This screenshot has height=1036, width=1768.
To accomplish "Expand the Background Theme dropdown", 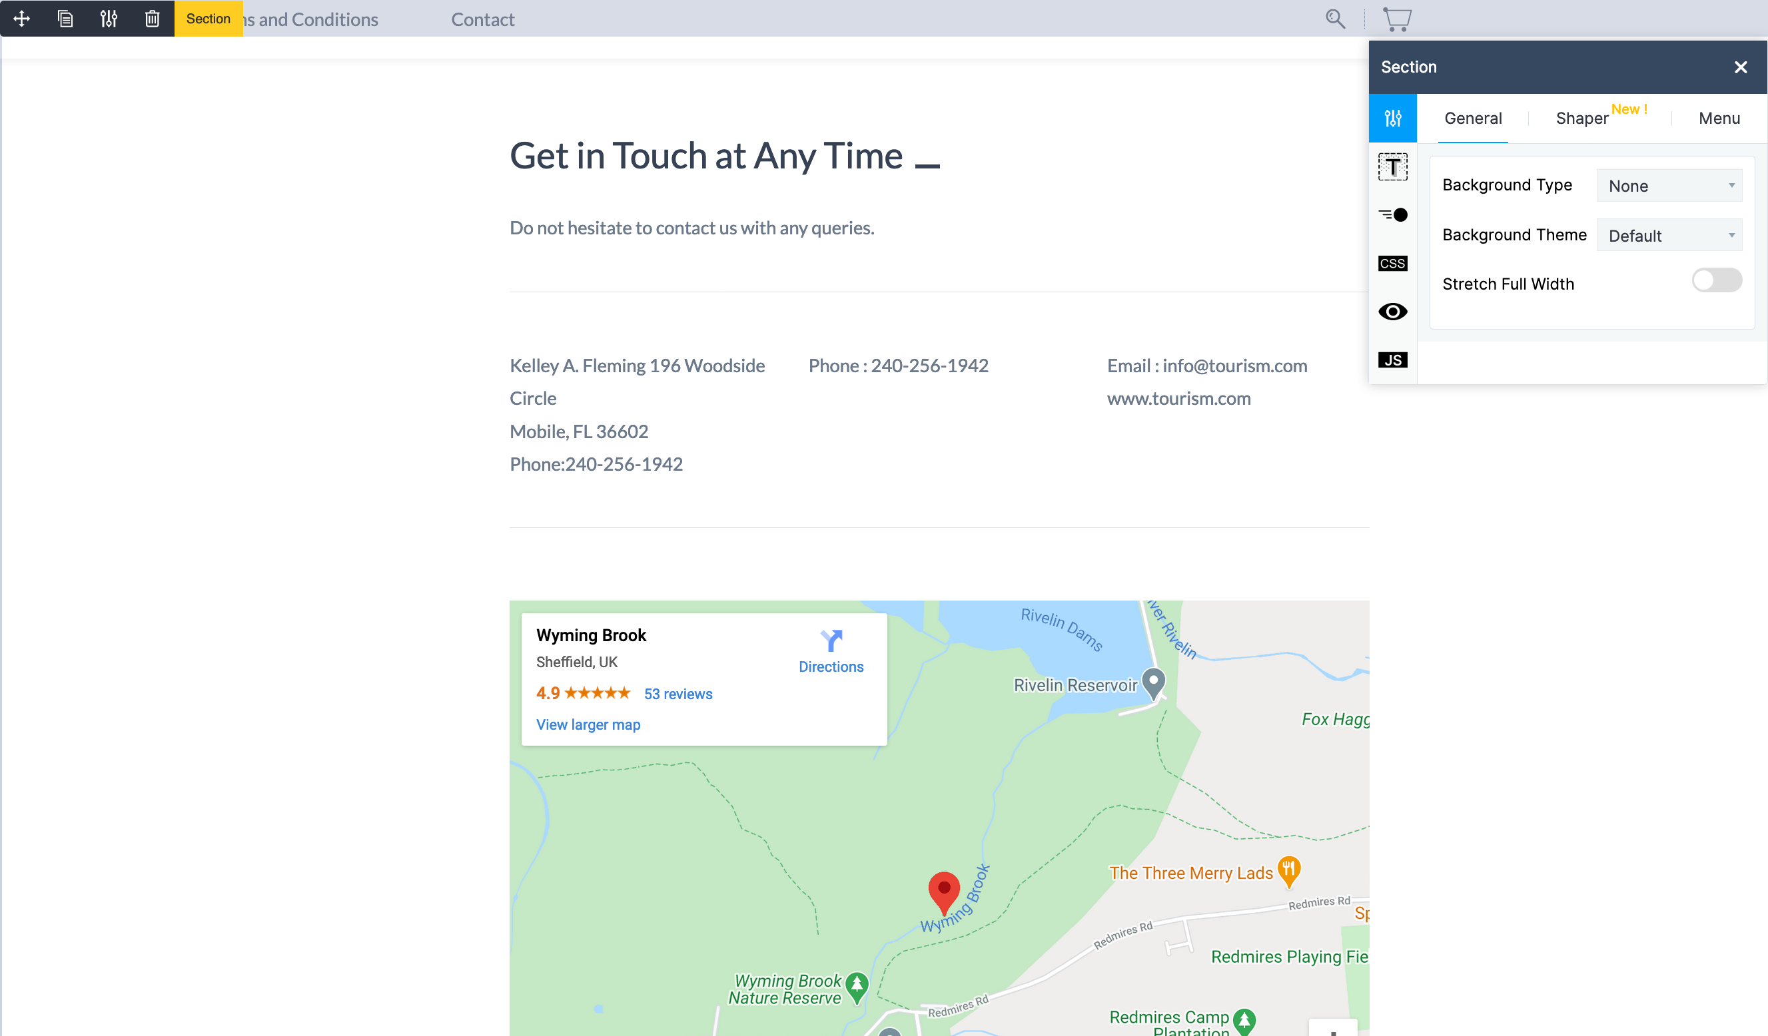I will [1669, 236].
